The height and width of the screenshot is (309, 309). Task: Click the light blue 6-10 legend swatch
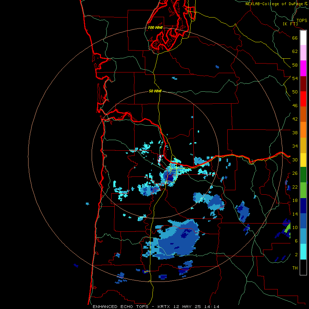point(303,236)
